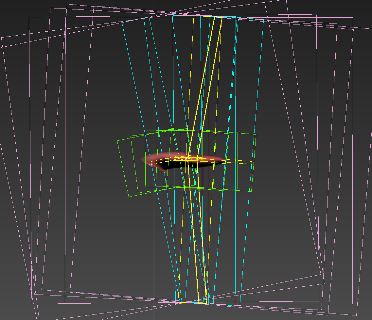Click the top-left corner of outermost pink wireframe

[2, 38]
